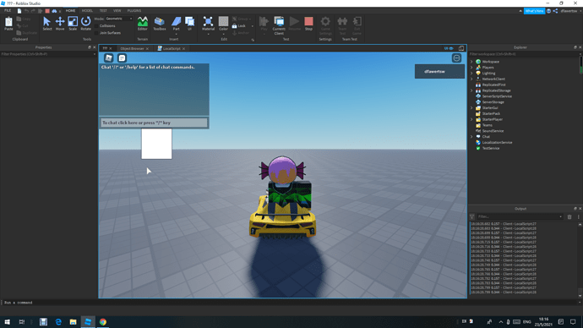The image size is (583, 328).
Task: Select SoundService in Explorer
Action: [493, 131]
